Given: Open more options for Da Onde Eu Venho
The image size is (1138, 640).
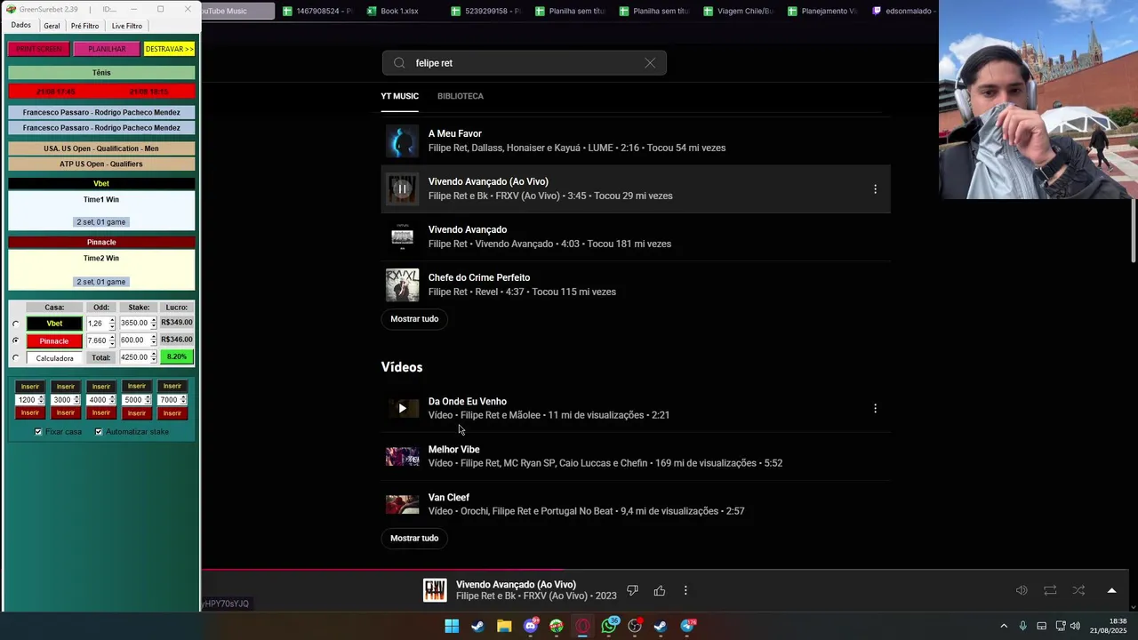Looking at the screenshot, I should coord(875,409).
